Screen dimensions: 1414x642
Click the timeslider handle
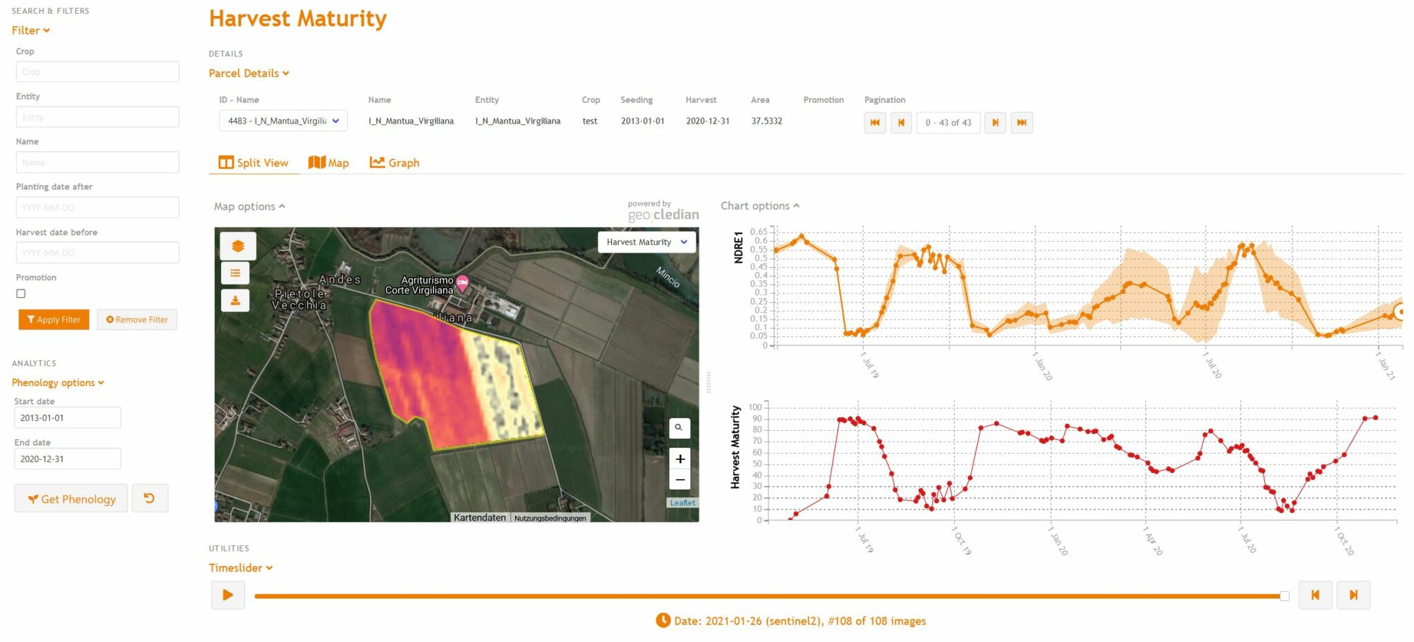(x=1284, y=596)
